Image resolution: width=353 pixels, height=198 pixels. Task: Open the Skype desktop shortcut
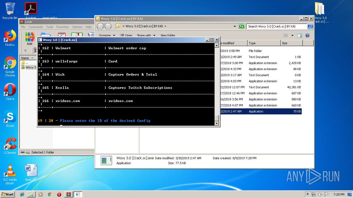tap(10, 119)
